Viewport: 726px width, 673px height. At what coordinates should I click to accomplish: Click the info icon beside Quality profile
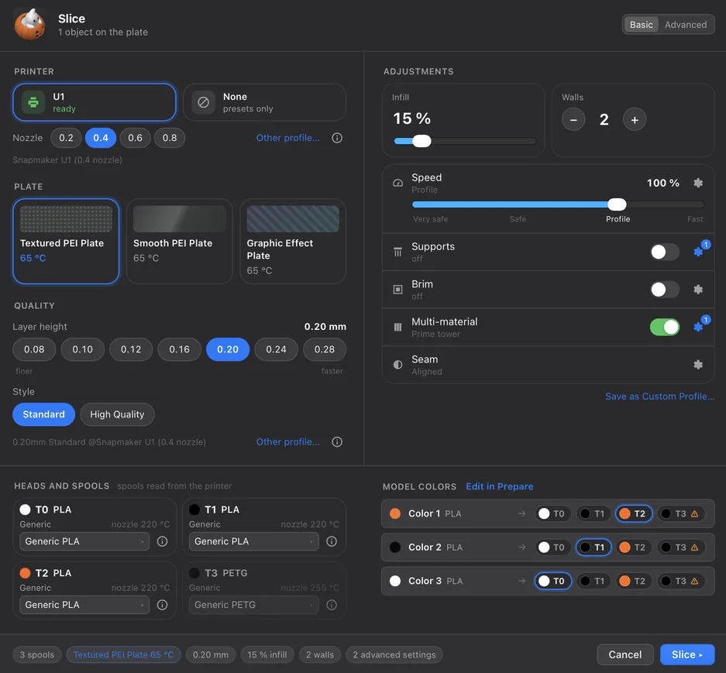pos(337,442)
